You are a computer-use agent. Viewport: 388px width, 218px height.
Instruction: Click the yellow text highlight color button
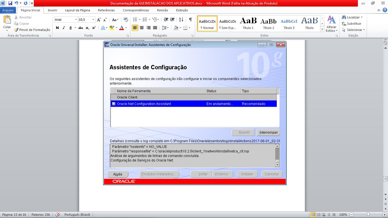point(112,28)
